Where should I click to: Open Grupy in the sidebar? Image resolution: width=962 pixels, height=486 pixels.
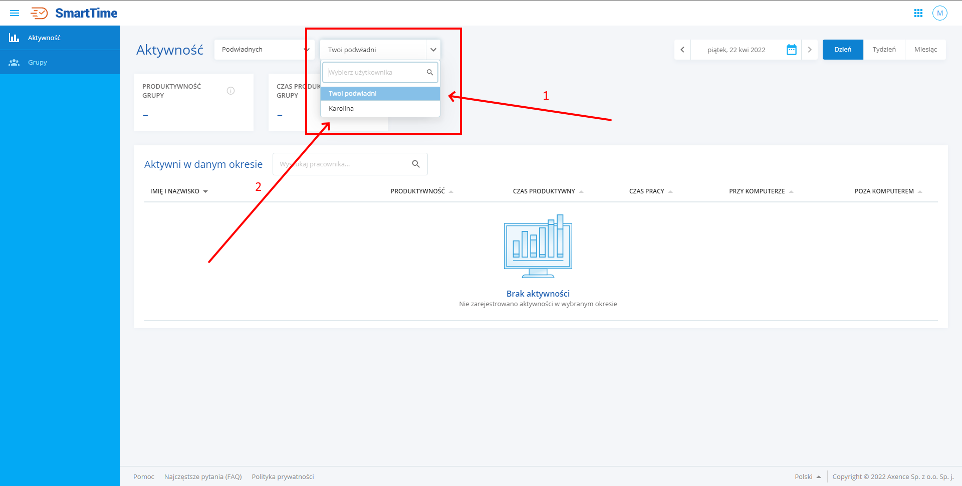(x=37, y=63)
